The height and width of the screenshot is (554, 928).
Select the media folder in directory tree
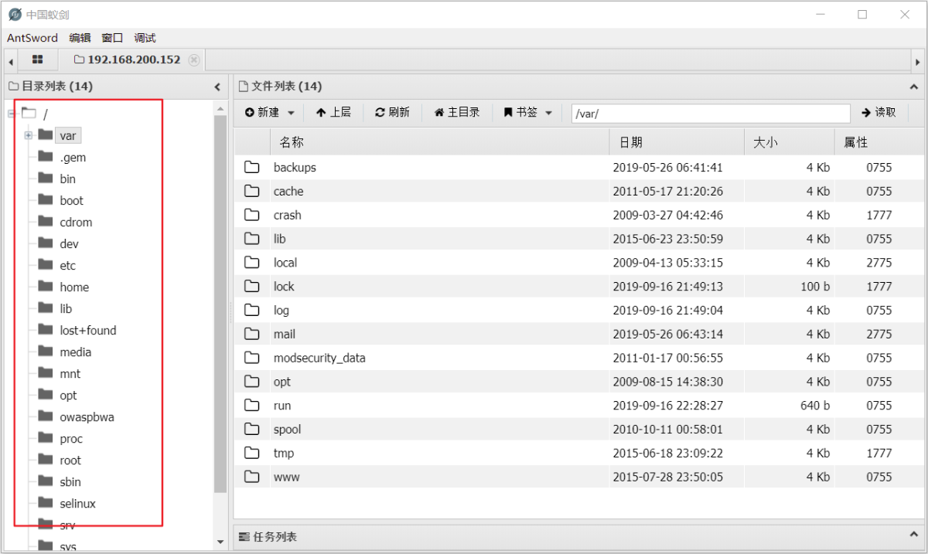click(75, 352)
